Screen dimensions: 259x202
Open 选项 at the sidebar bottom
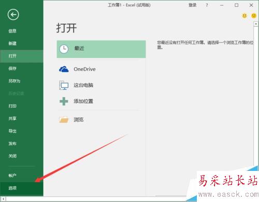[22, 188]
